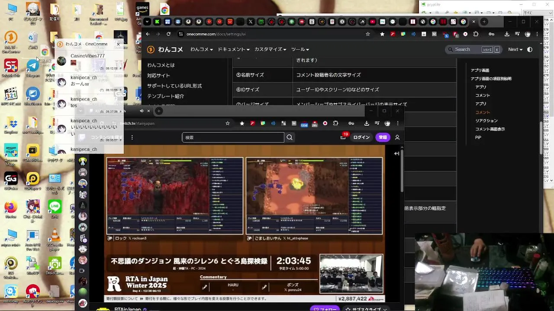Bookmark the twitch.tv page with the star
This screenshot has width=554, height=311.
pos(228,123)
